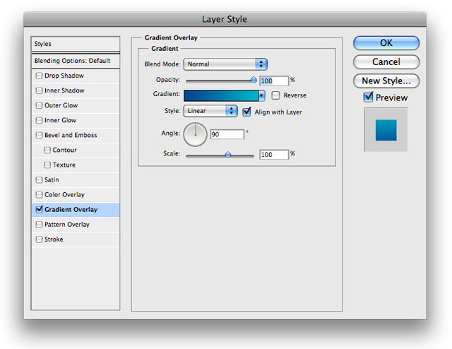Turn on Bevel and Emboss checkbox
Screen dimensions: 452x349
point(39,135)
